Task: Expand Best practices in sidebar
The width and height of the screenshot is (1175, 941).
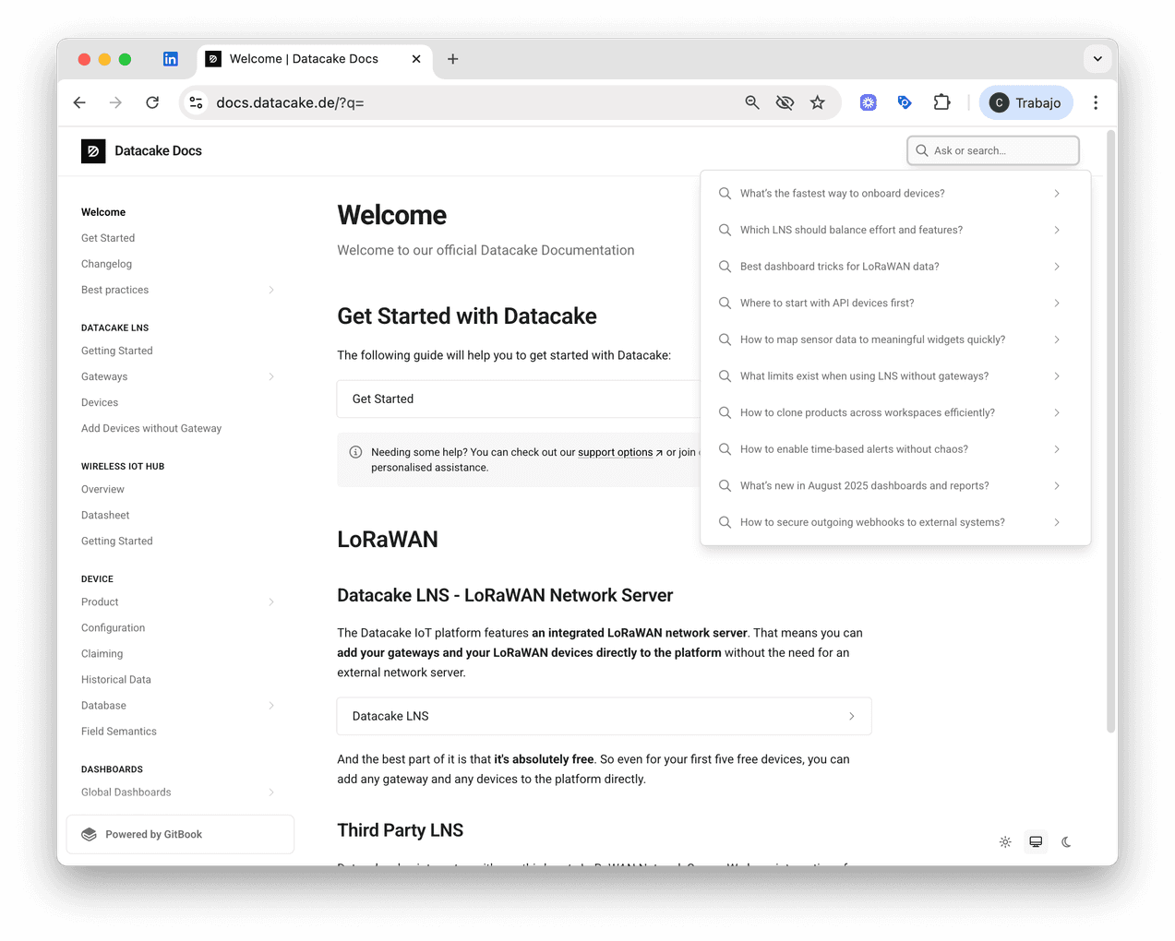Action: (x=271, y=290)
